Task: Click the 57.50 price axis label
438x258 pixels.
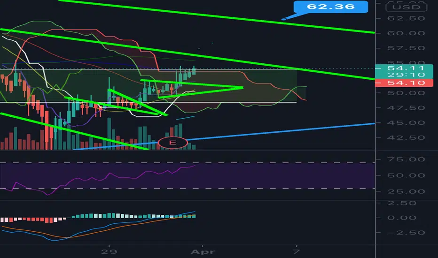Action: (406, 48)
